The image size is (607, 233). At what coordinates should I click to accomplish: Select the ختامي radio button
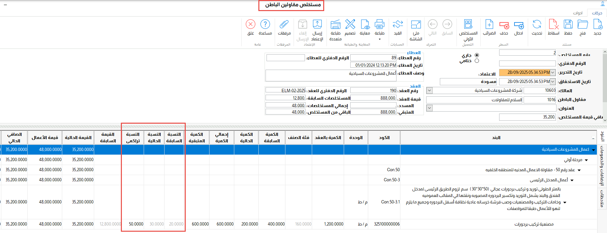[x=477, y=61]
